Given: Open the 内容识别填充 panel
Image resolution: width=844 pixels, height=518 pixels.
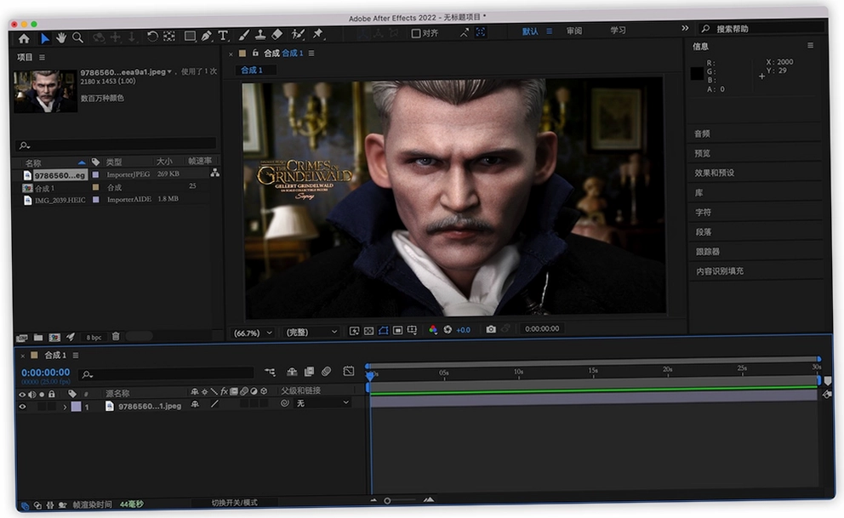Looking at the screenshot, I should pos(720,271).
